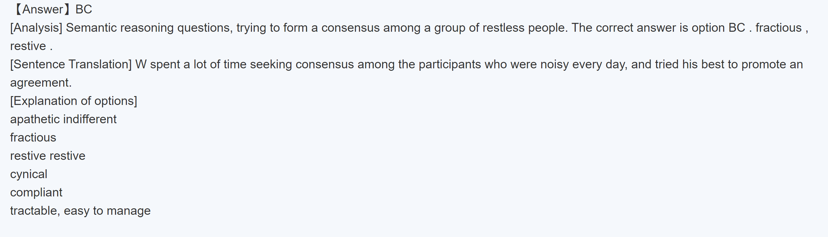Image resolution: width=828 pixels, height=237 pixels.
Task: Click 'fractious' at end of analysis line
Action: tap(778, 28)
